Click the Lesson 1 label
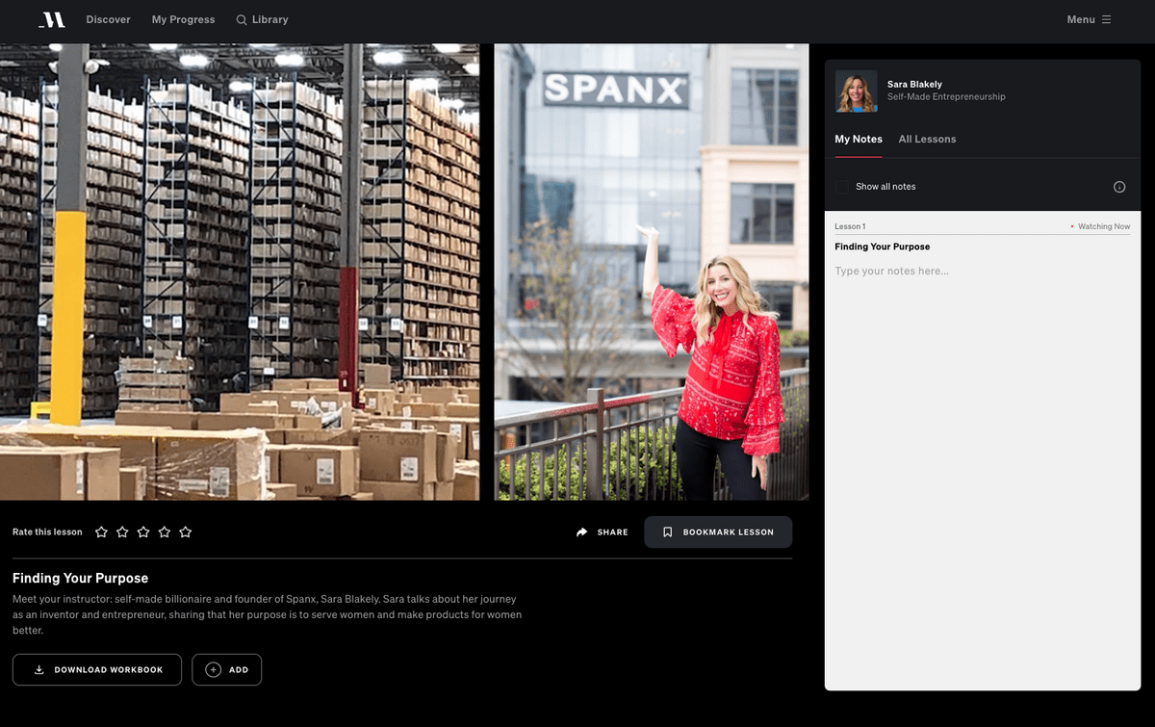 [x=850, y=227]
